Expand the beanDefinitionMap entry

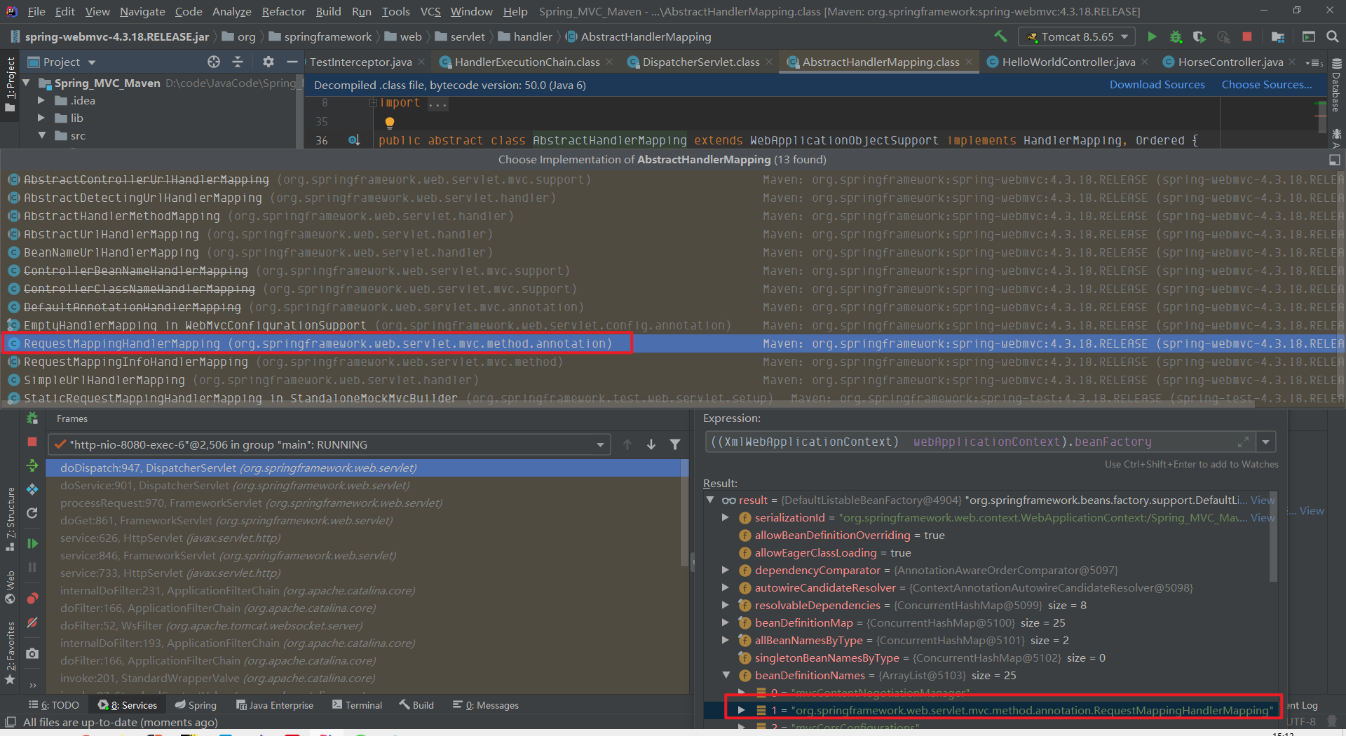[x=726, y=622]
